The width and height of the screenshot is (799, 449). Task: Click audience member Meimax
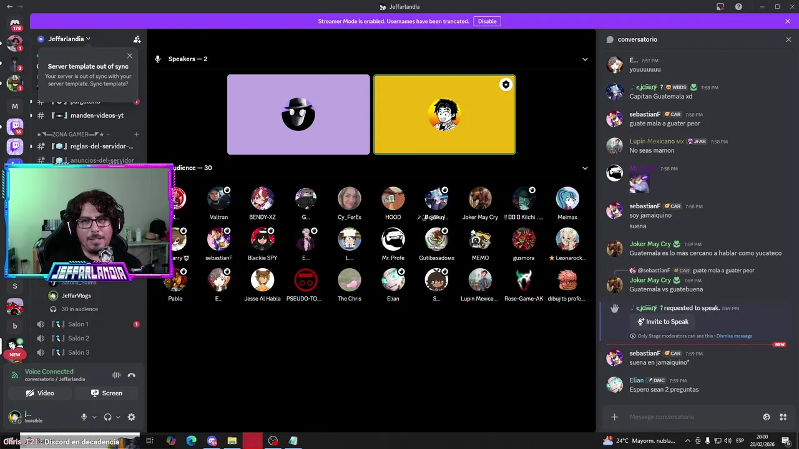point(567,203)
